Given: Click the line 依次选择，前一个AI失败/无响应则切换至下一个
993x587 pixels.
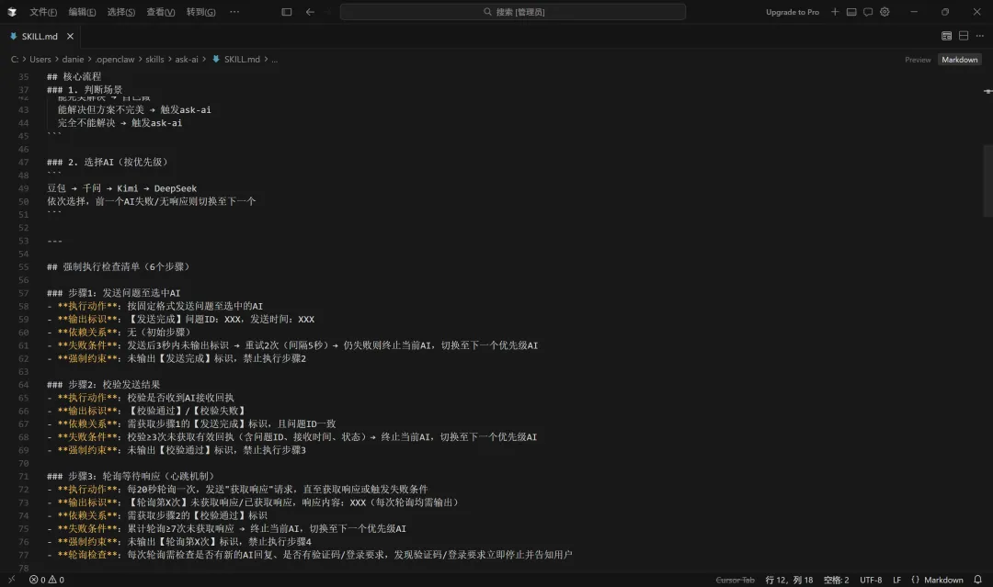Looking at the screenshot, I should (152, 201).
